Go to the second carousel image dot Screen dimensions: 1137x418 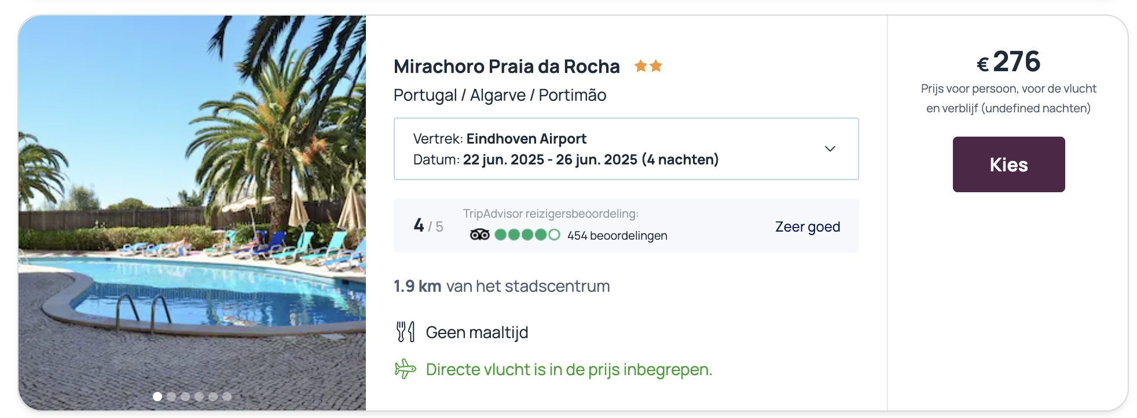171,397
